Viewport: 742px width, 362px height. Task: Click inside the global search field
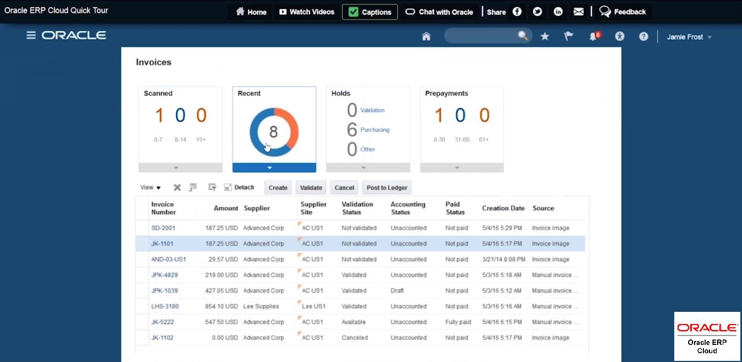pos(485,35)
